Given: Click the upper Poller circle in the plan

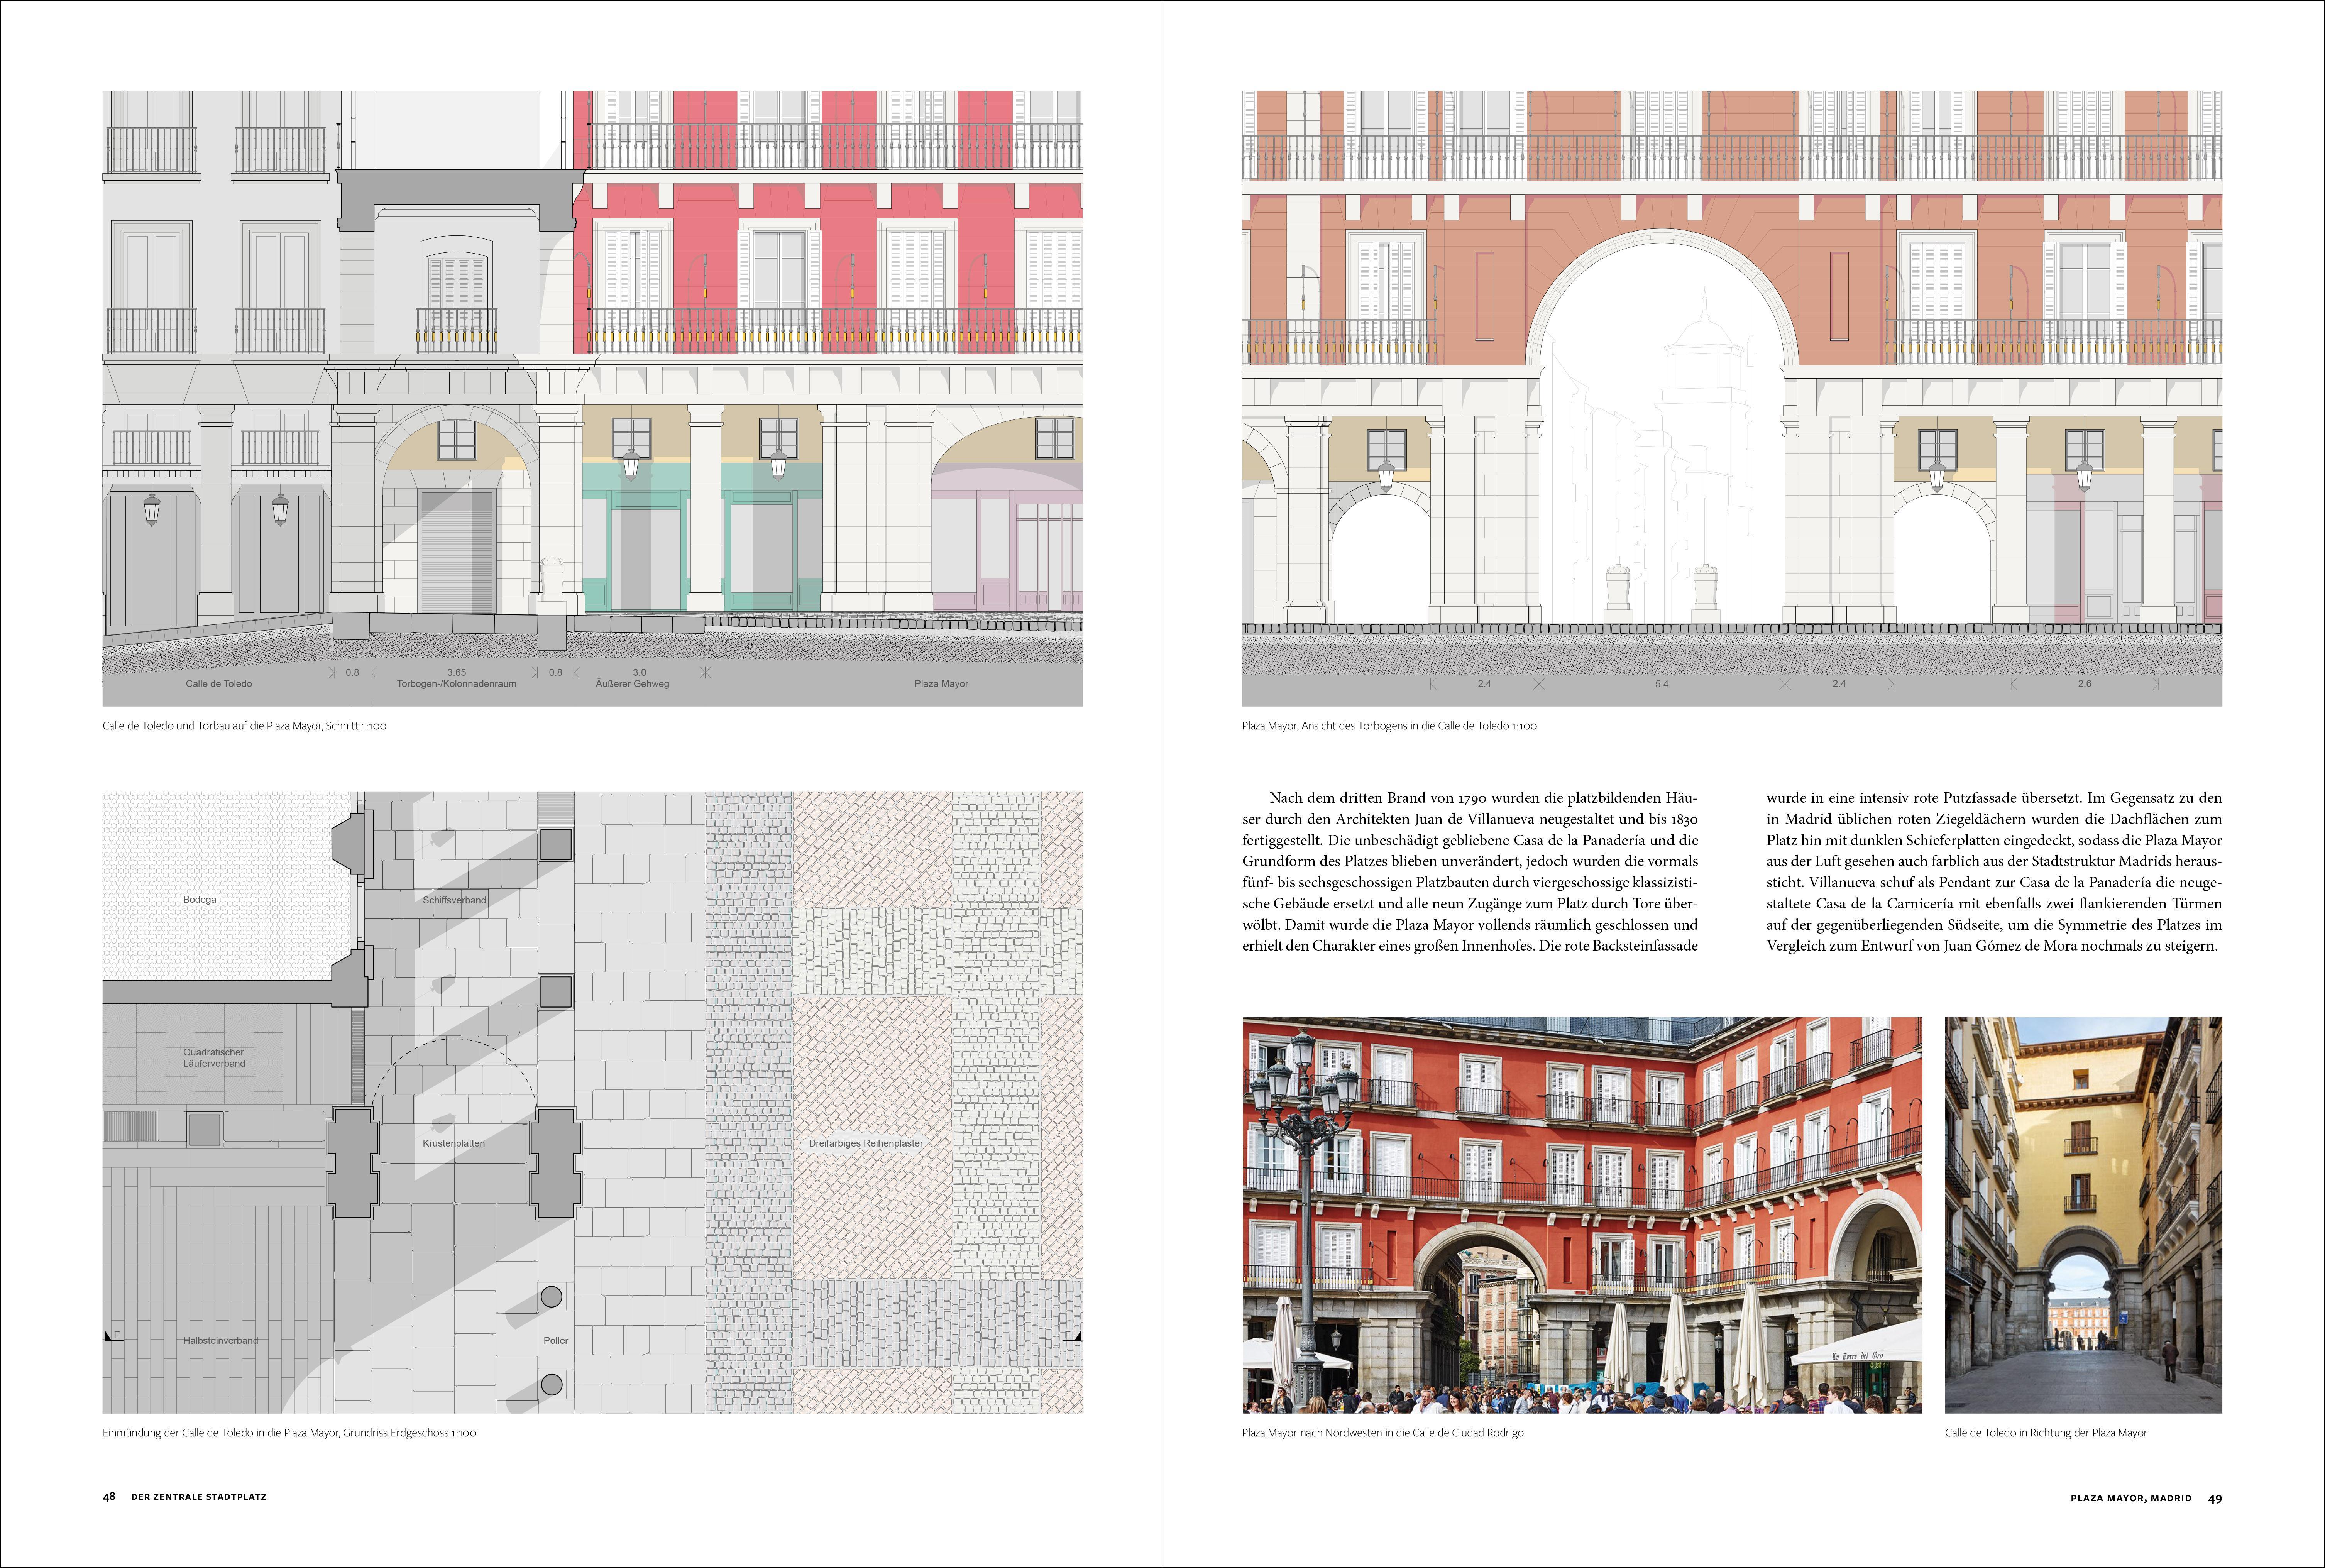Looking at the screenshot, I should pyautogui.click(x=551, y=1297).
